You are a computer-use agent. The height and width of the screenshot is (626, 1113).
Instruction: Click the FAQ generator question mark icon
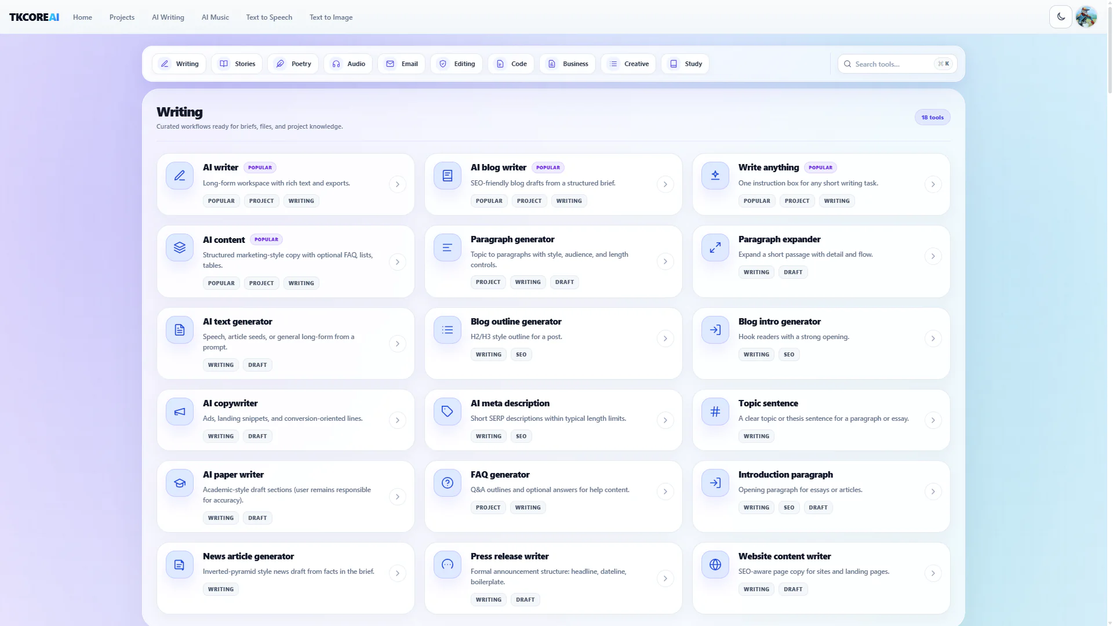click(448, 483)
